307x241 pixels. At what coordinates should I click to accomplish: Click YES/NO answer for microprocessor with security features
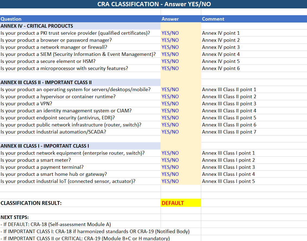170,68
